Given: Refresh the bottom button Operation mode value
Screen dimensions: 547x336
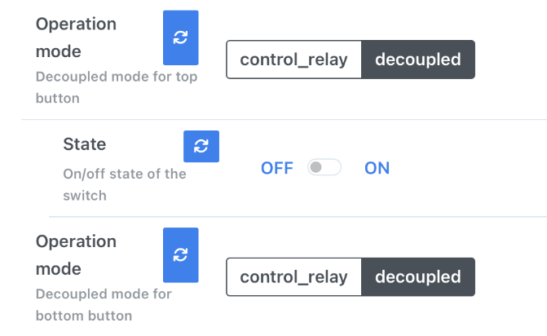Looking at the screenshot, I should [x=181, y=255].
